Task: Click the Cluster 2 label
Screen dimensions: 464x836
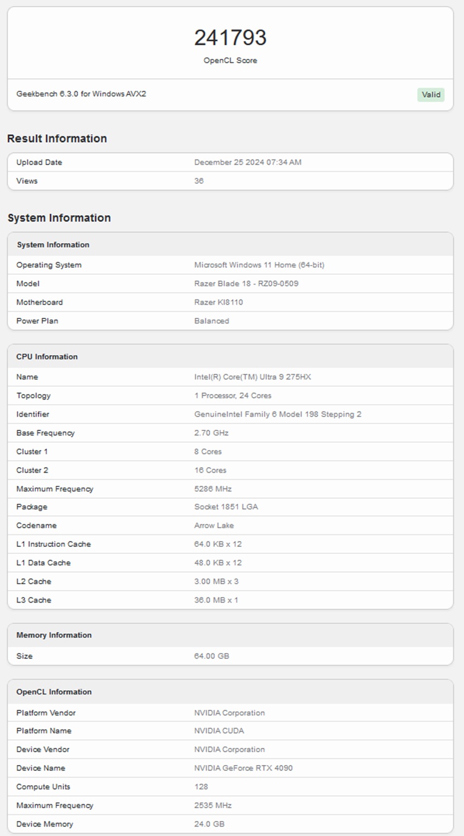Action: coord(32,470)
